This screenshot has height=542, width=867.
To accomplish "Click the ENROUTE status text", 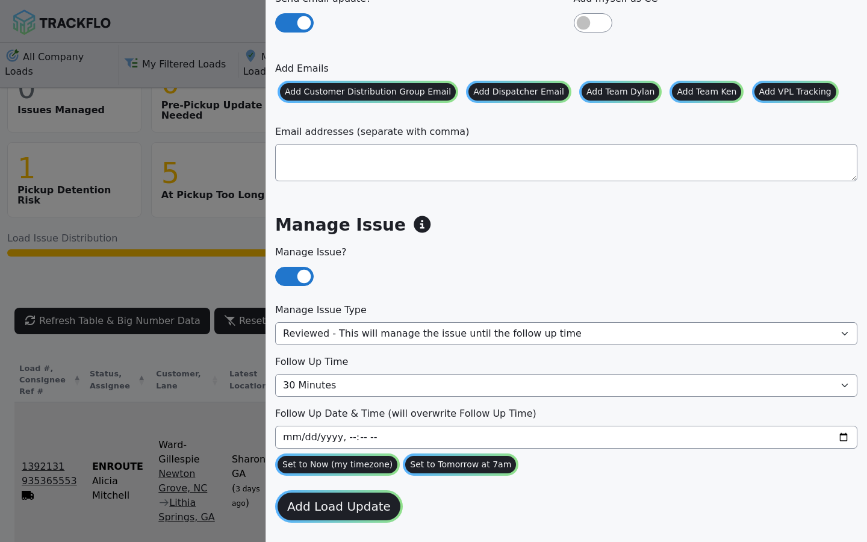I will 117,466.
